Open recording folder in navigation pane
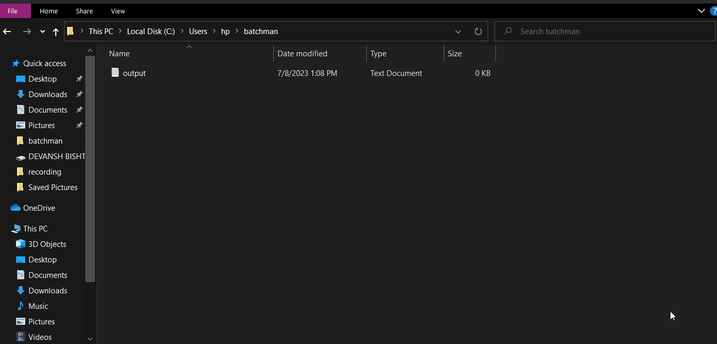This screenshot has width=717, height=344. (x=44, y=171)
